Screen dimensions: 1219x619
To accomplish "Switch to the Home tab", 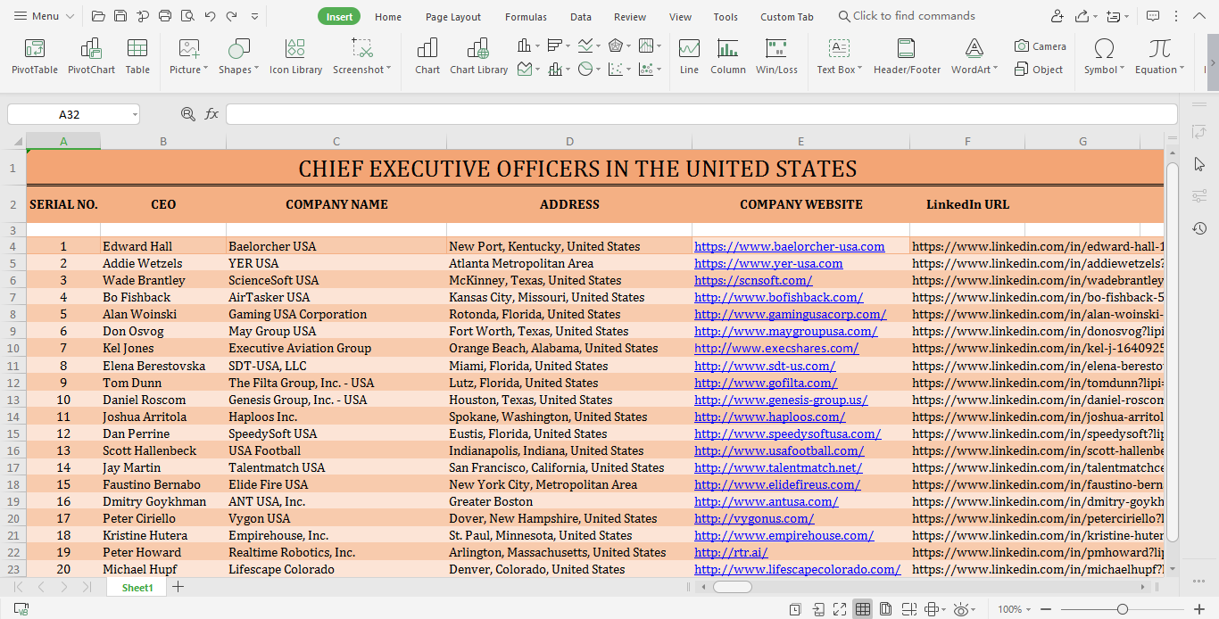I will (388, 17).
